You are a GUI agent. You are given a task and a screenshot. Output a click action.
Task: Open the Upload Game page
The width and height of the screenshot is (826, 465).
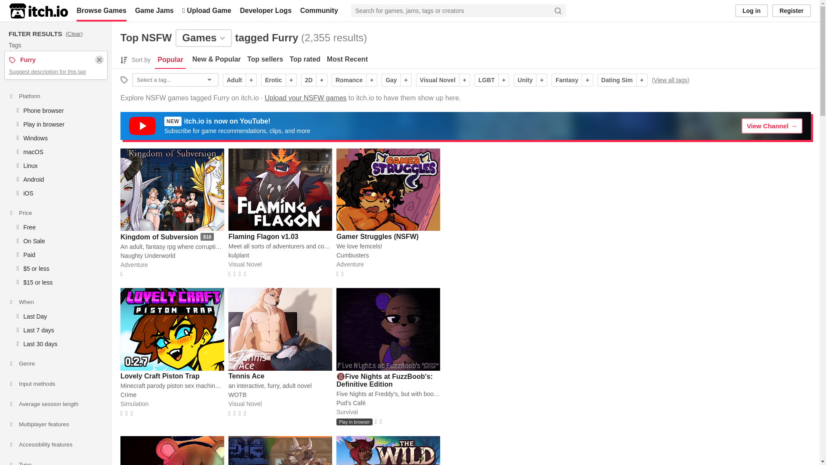[207, 11]
